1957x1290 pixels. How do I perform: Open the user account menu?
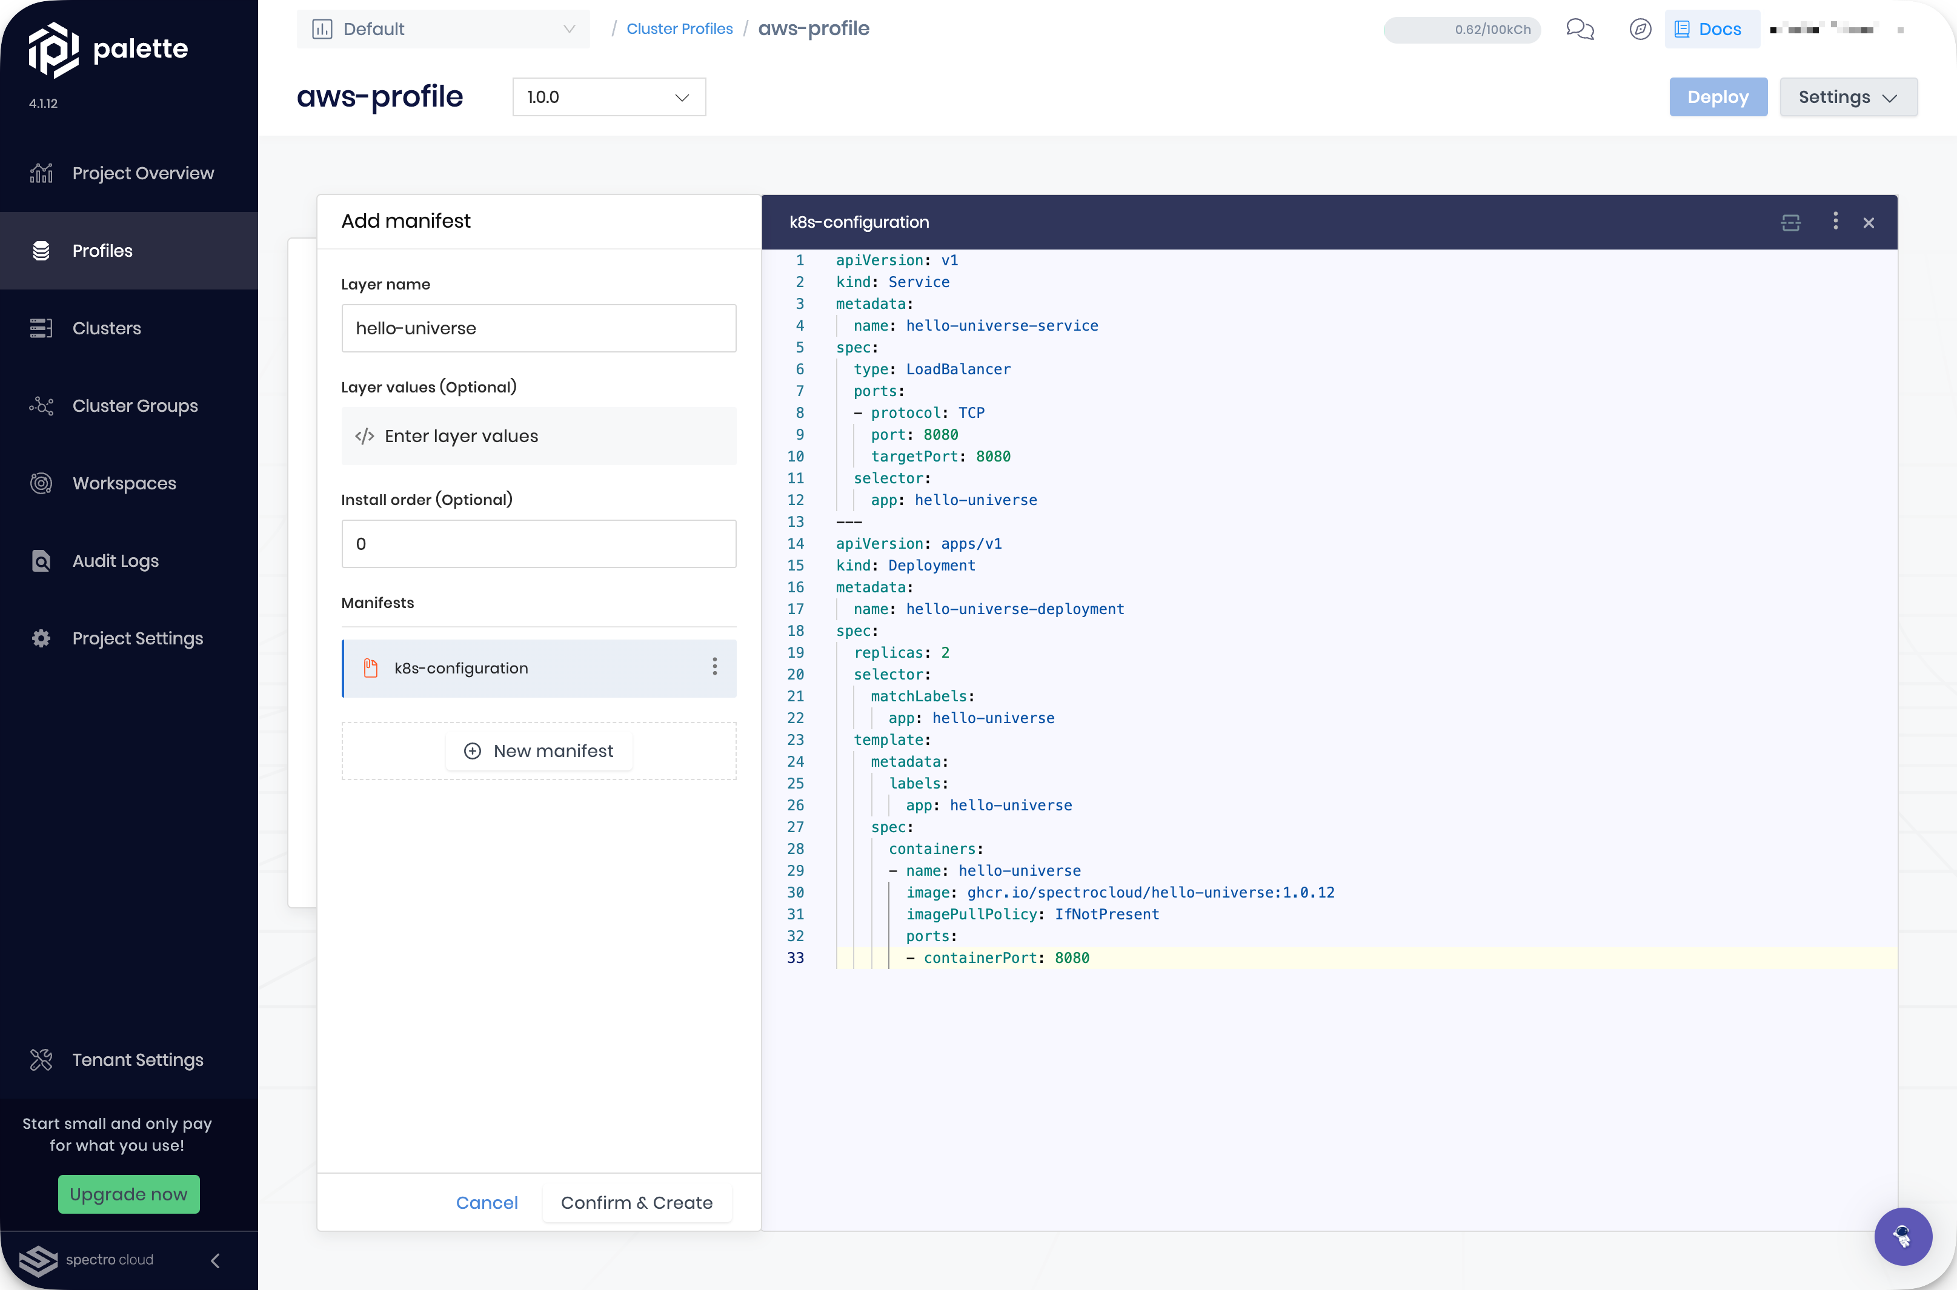click(x=1836, y=30)
